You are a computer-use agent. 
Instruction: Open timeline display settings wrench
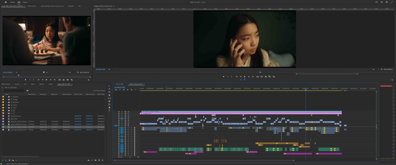pyautogui.click(x=131, y=90)
